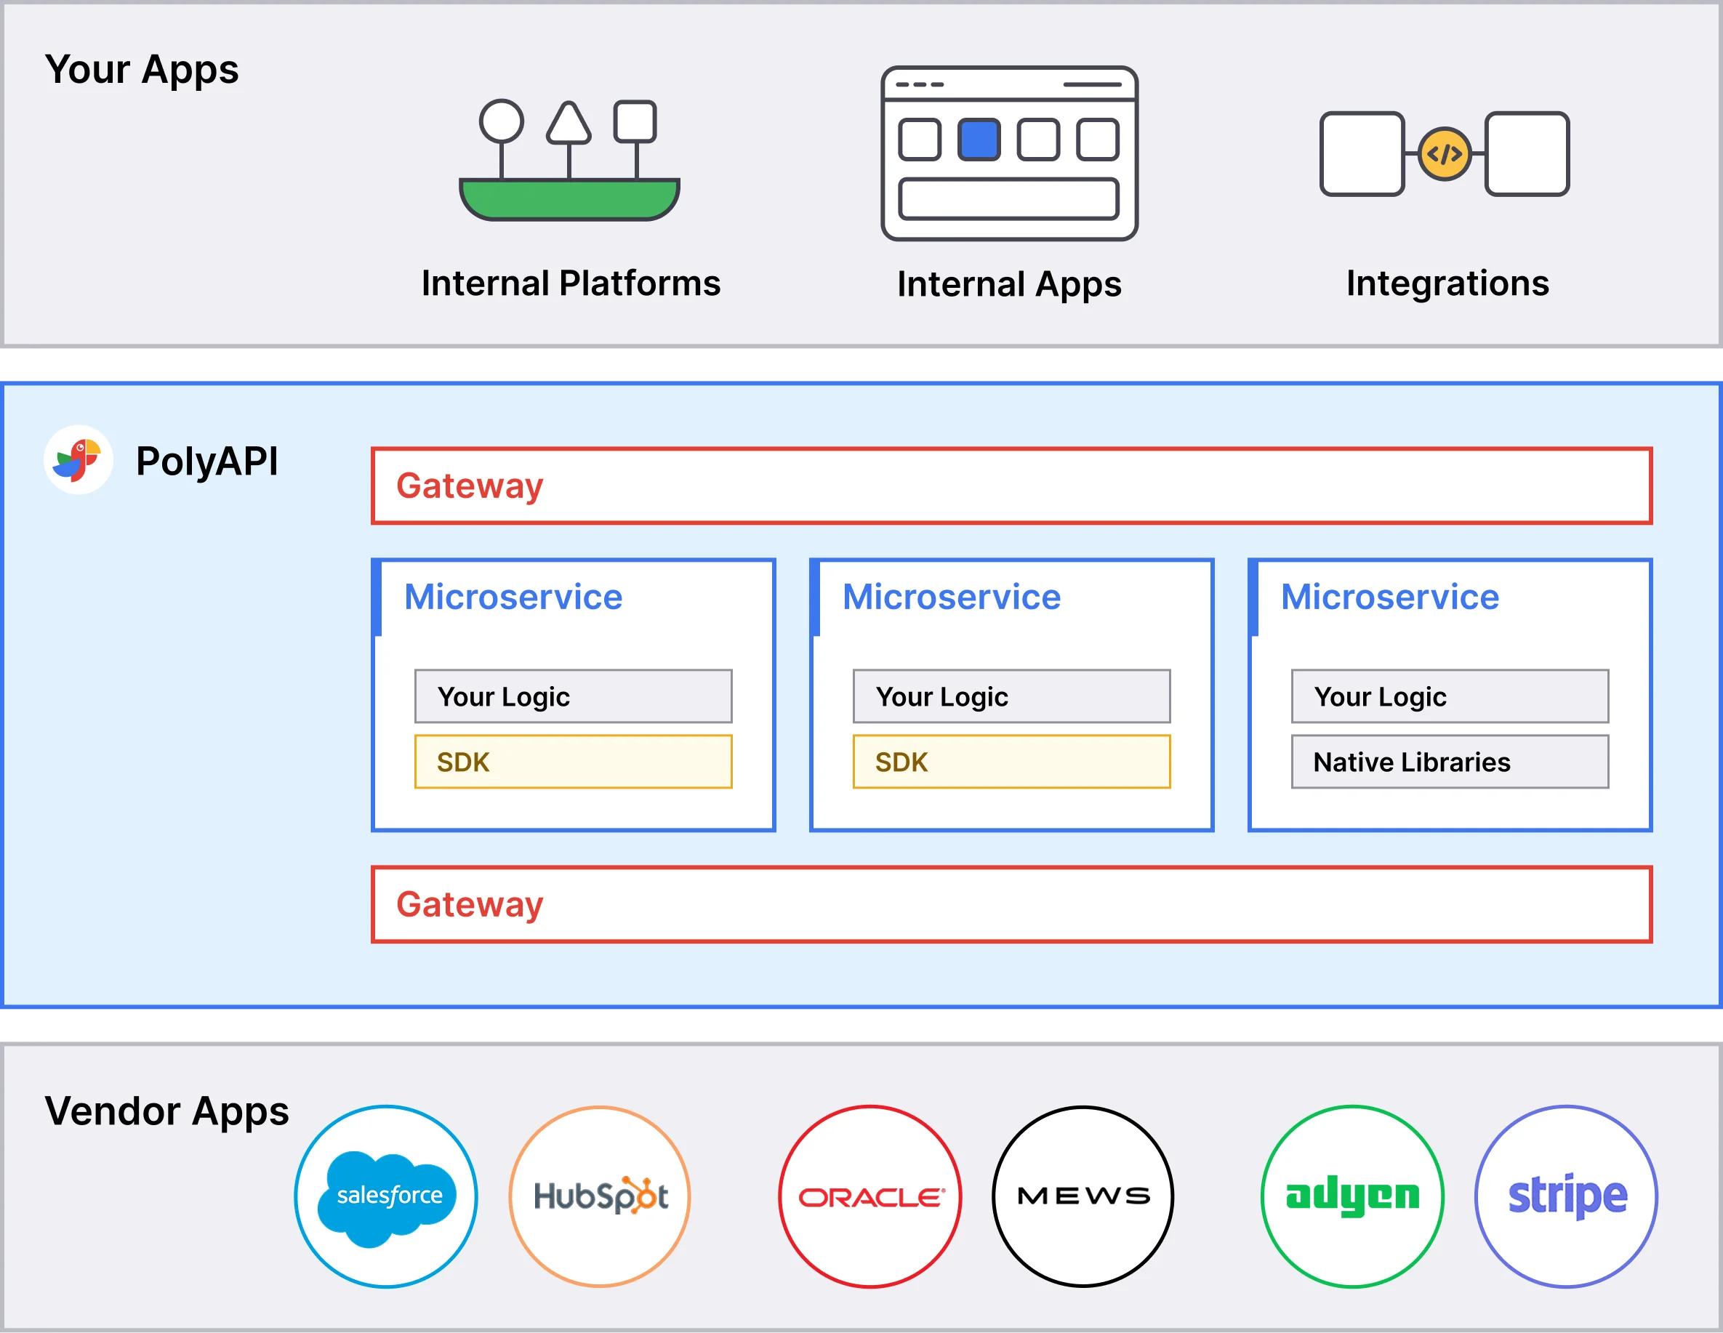This screenshot has height=1333, width=1723.
Task: Select the HubSpot logo circle
Action: (x=600, y=1196)
